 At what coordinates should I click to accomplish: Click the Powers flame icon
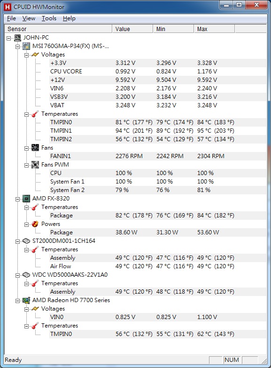[x=35, y=224]
